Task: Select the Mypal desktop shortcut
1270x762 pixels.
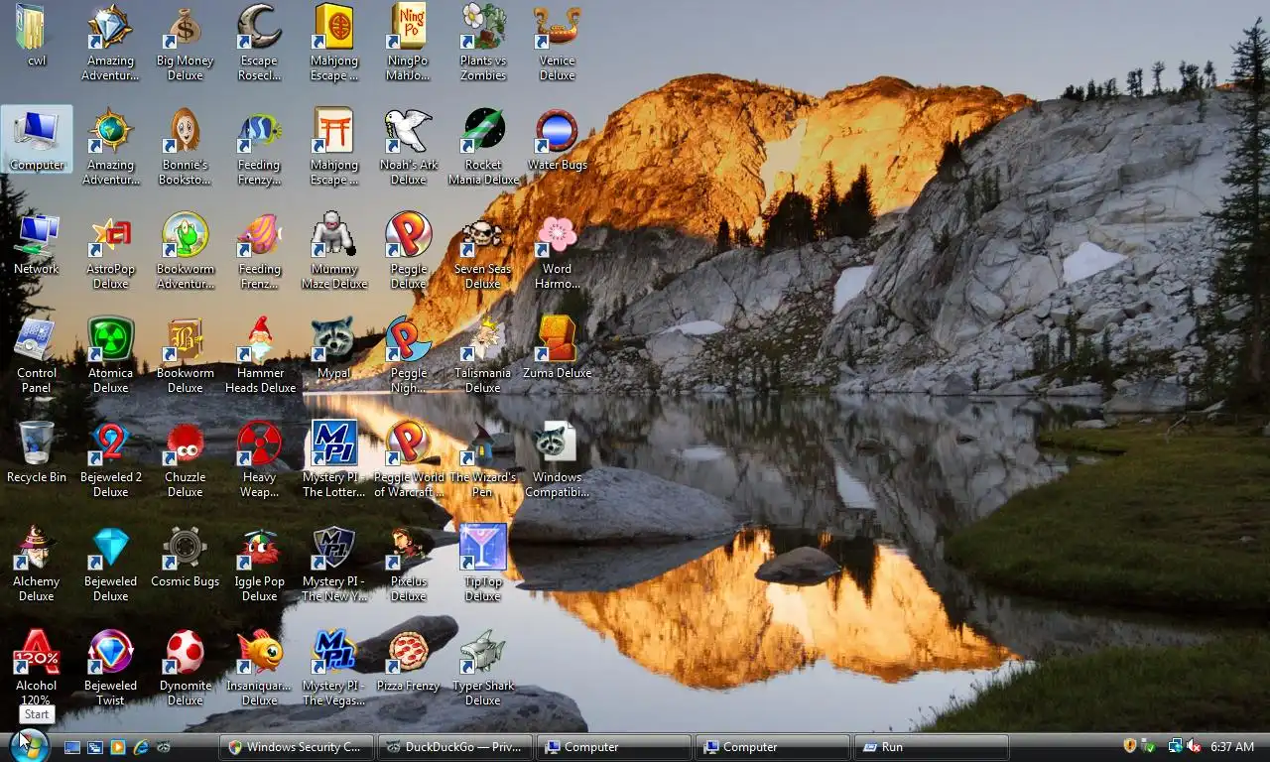Action: click(334, 348)
